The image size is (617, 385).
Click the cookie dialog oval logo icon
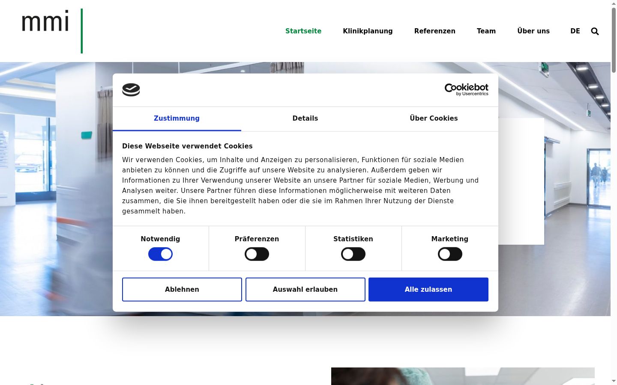pos(131,90)
